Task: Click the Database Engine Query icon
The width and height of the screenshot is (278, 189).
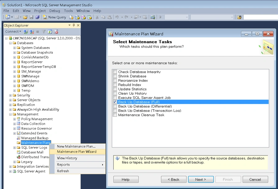Action: [x=71, y=17]
